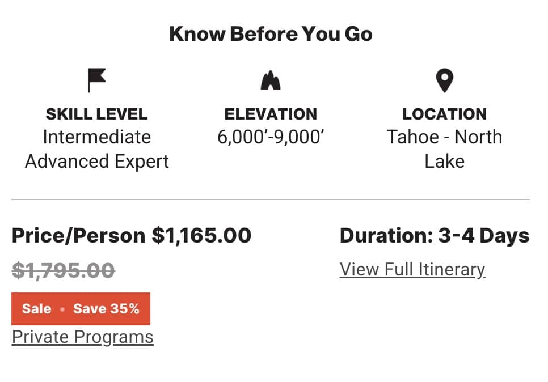Viewport: 548px width, 382px height.
Task: Click the word Intermediate under Skill Level
Action: click(x=96, y=137)
